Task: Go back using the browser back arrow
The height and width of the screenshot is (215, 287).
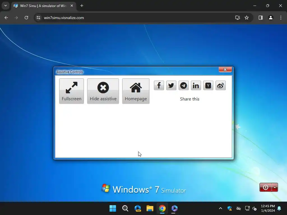Action: [6, 18]
